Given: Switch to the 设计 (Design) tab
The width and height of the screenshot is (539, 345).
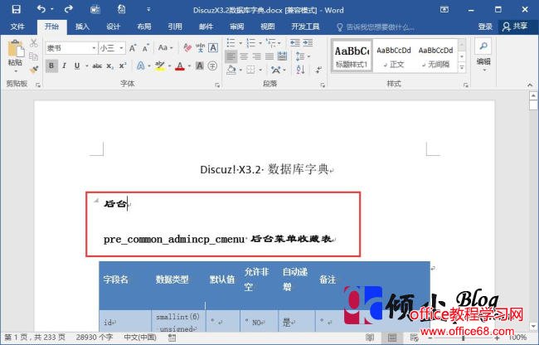Looking at the screenshot, I should click(x=113, y=27).
